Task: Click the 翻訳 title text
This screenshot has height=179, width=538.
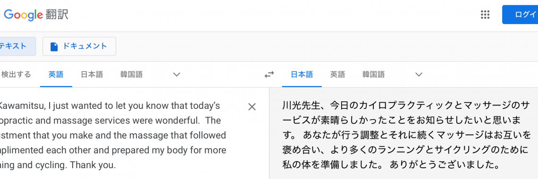Action: (x=56, y=15)
